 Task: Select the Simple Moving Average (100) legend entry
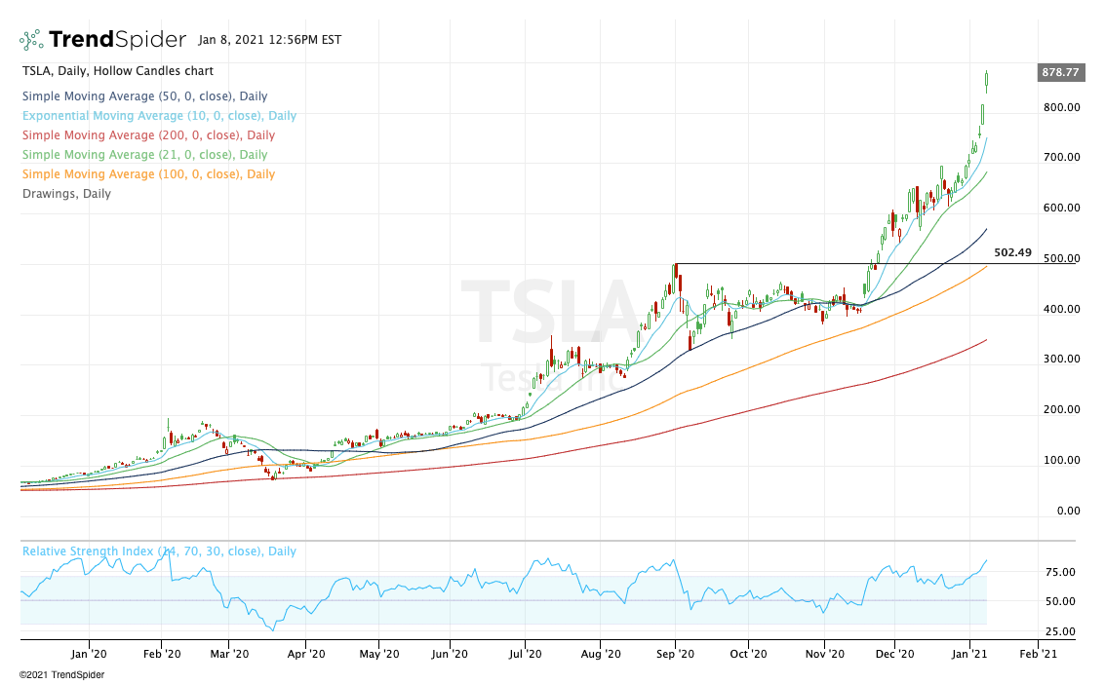pyautogui.click(x=148, y=173)
